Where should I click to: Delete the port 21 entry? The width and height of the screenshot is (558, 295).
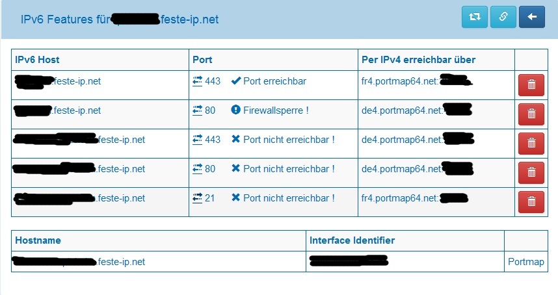[x=531, y=202]
